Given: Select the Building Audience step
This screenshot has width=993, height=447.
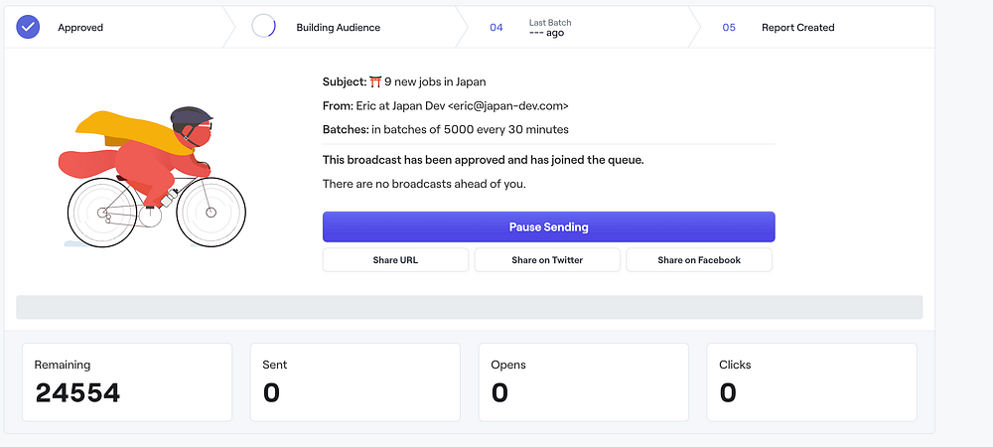Looking at the screenshot, I should 338,28.
